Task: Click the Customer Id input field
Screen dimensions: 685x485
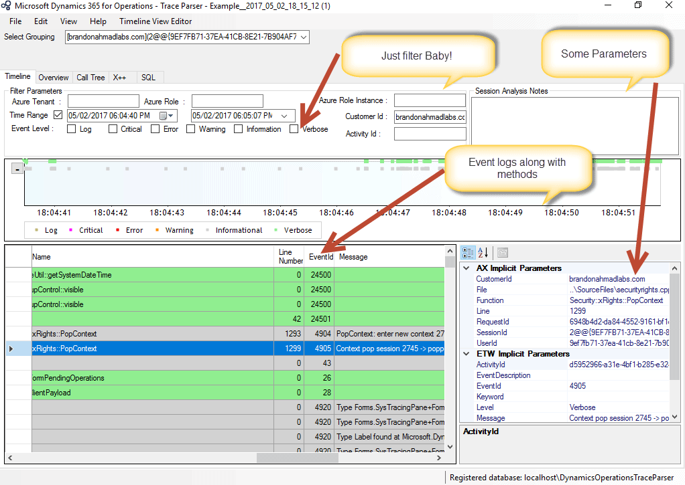Action: click(x=430, y=117)
